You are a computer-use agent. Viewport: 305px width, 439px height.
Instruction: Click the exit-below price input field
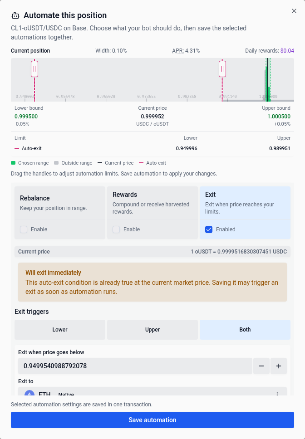point(135,366)
